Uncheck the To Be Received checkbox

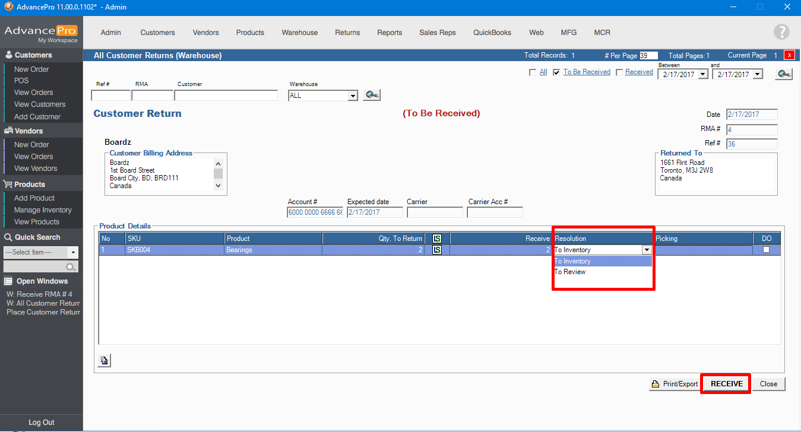coord(556,72)
